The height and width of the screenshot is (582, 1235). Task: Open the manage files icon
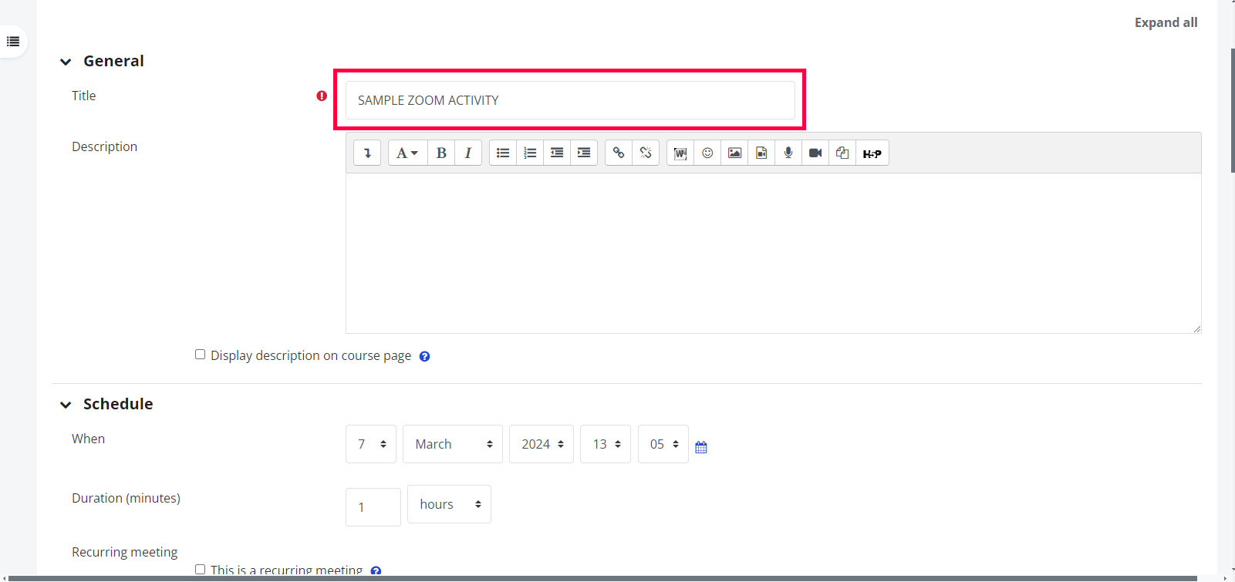pyautogui.click(x=842, y=153)
